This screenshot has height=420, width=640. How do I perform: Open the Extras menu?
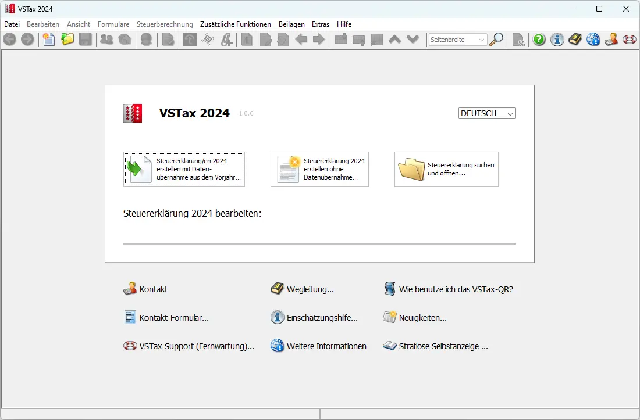pyautogui.click(x=321, y=24)
